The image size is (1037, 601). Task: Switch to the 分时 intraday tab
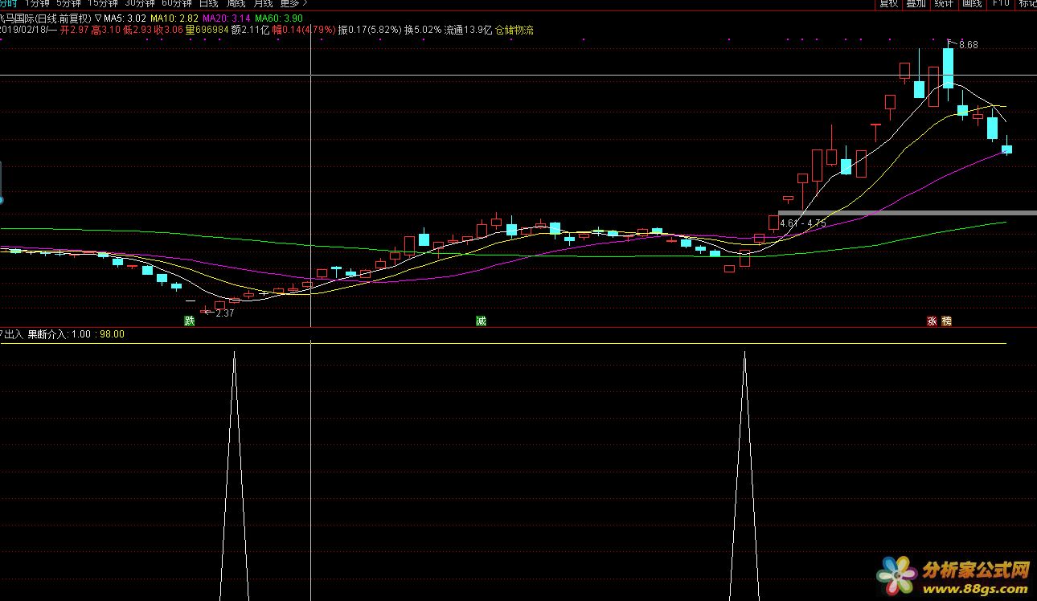click(x=7, y=3)
